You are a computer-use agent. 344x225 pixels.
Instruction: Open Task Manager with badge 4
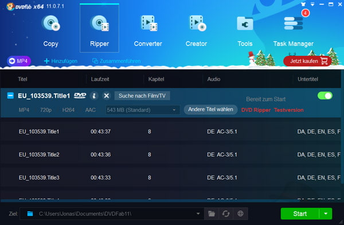(294, 31)
